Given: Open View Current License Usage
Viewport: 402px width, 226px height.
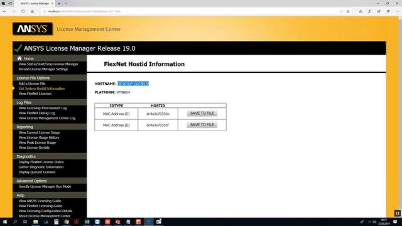Looking at the screenshot, I should tap(39, 132).
